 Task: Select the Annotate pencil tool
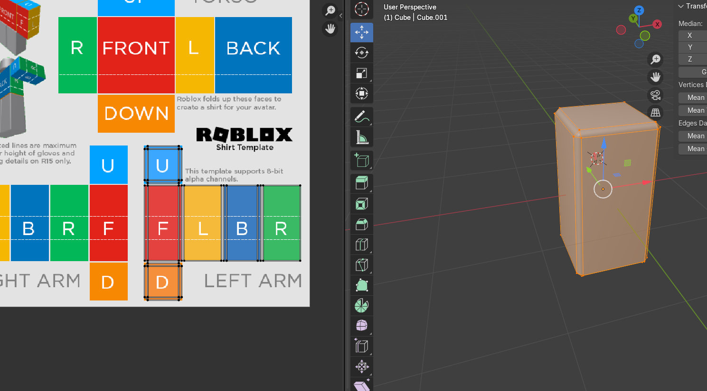pos(362,117)
